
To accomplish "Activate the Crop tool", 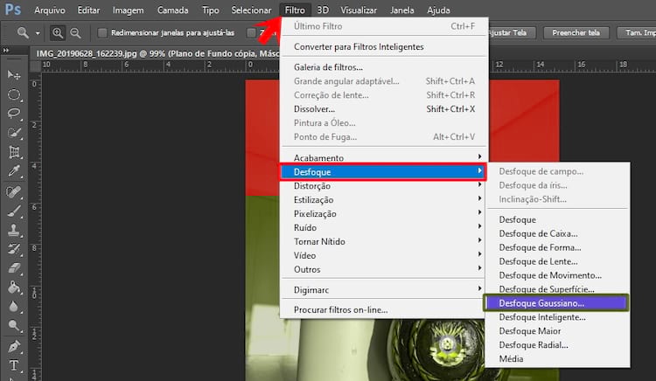I will point(14,152).
